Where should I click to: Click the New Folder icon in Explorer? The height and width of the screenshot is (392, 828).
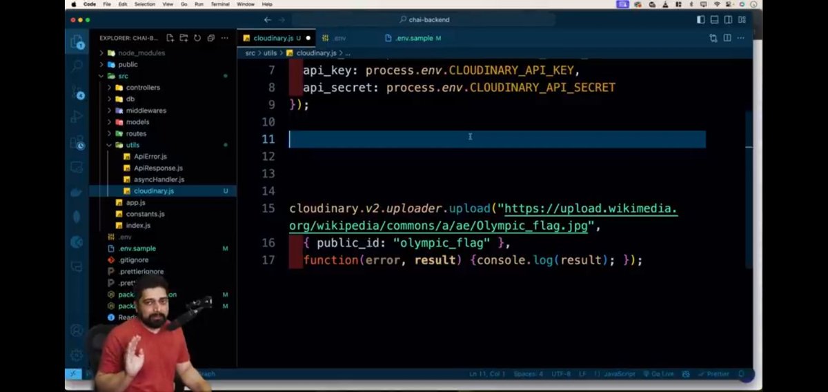point(184,38)
